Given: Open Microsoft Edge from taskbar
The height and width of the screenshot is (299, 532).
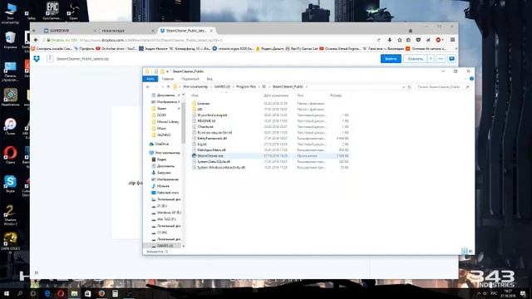Looking at the screenshot, I should coord(47,293).
